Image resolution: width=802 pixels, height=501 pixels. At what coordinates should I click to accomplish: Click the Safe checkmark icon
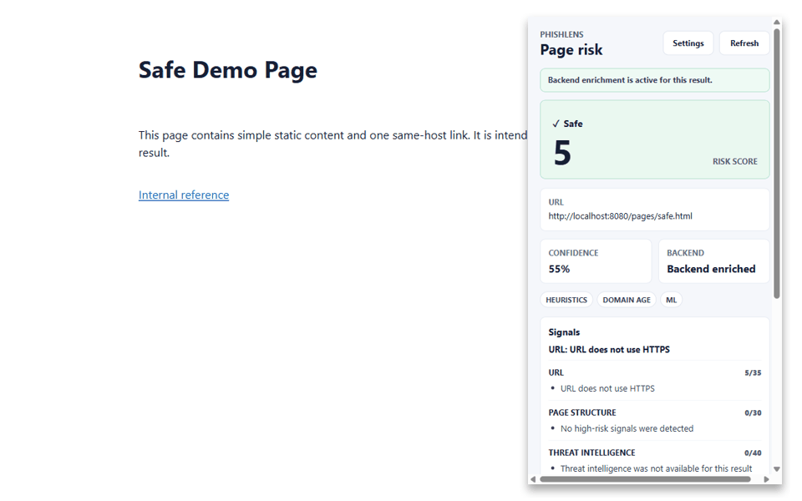556,124
